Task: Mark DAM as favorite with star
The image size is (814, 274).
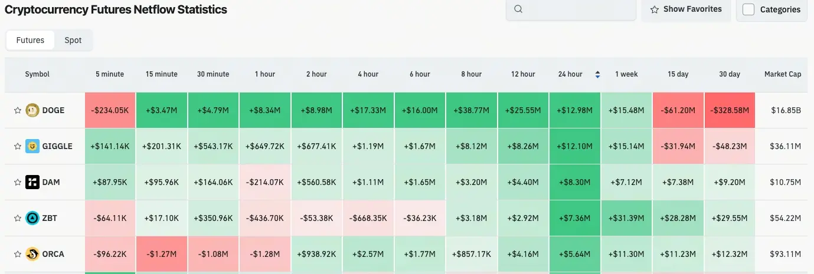Action: coord(17,182)
